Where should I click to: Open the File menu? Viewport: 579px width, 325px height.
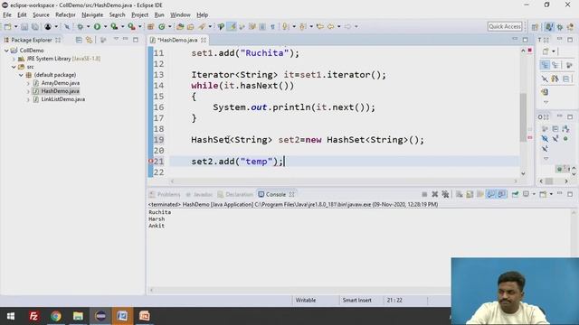coord(7,15)
